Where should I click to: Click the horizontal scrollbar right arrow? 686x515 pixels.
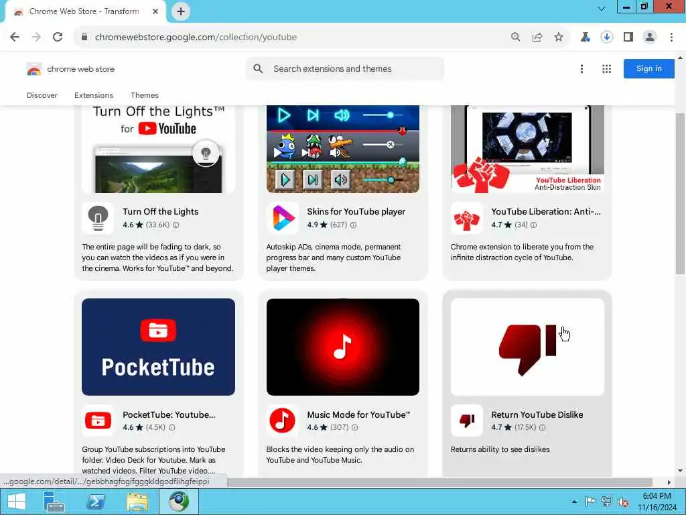coord(669,482)
